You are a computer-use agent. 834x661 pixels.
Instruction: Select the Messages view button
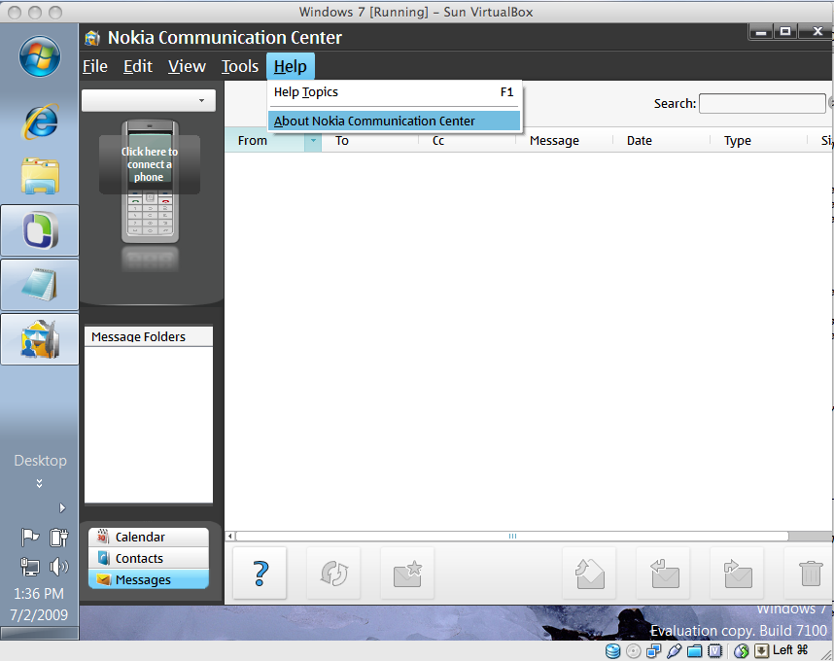(149, 579)
